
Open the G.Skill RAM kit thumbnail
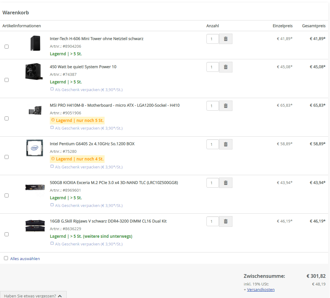tap(35, 226)
